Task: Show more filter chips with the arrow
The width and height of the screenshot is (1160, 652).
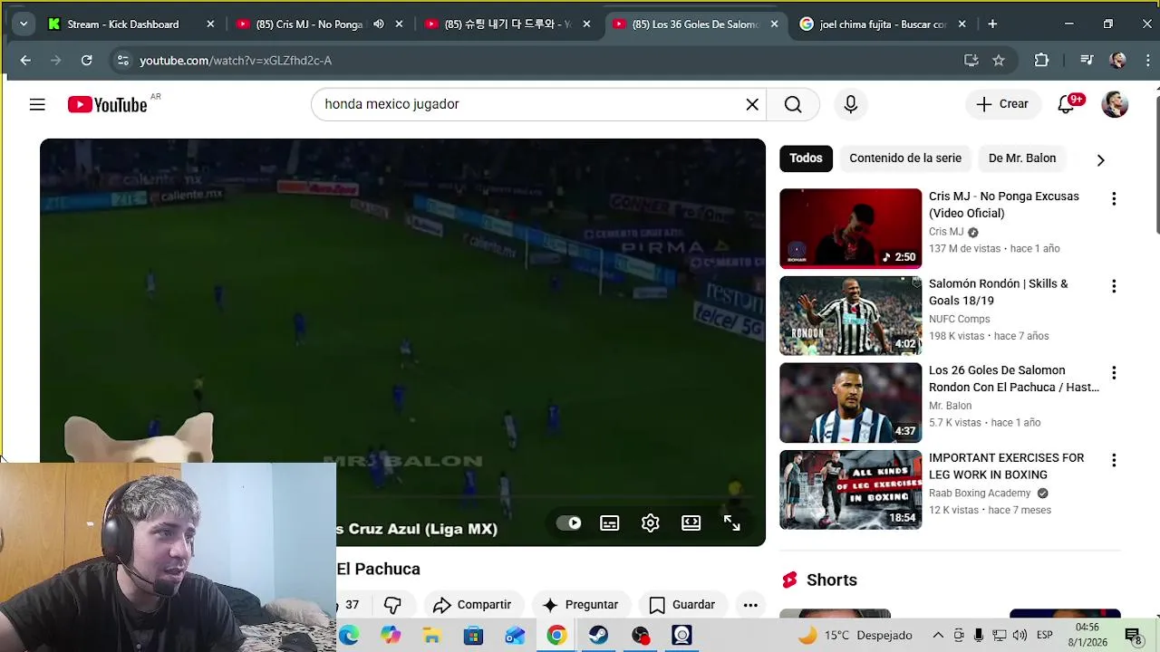Action: 1100,159
